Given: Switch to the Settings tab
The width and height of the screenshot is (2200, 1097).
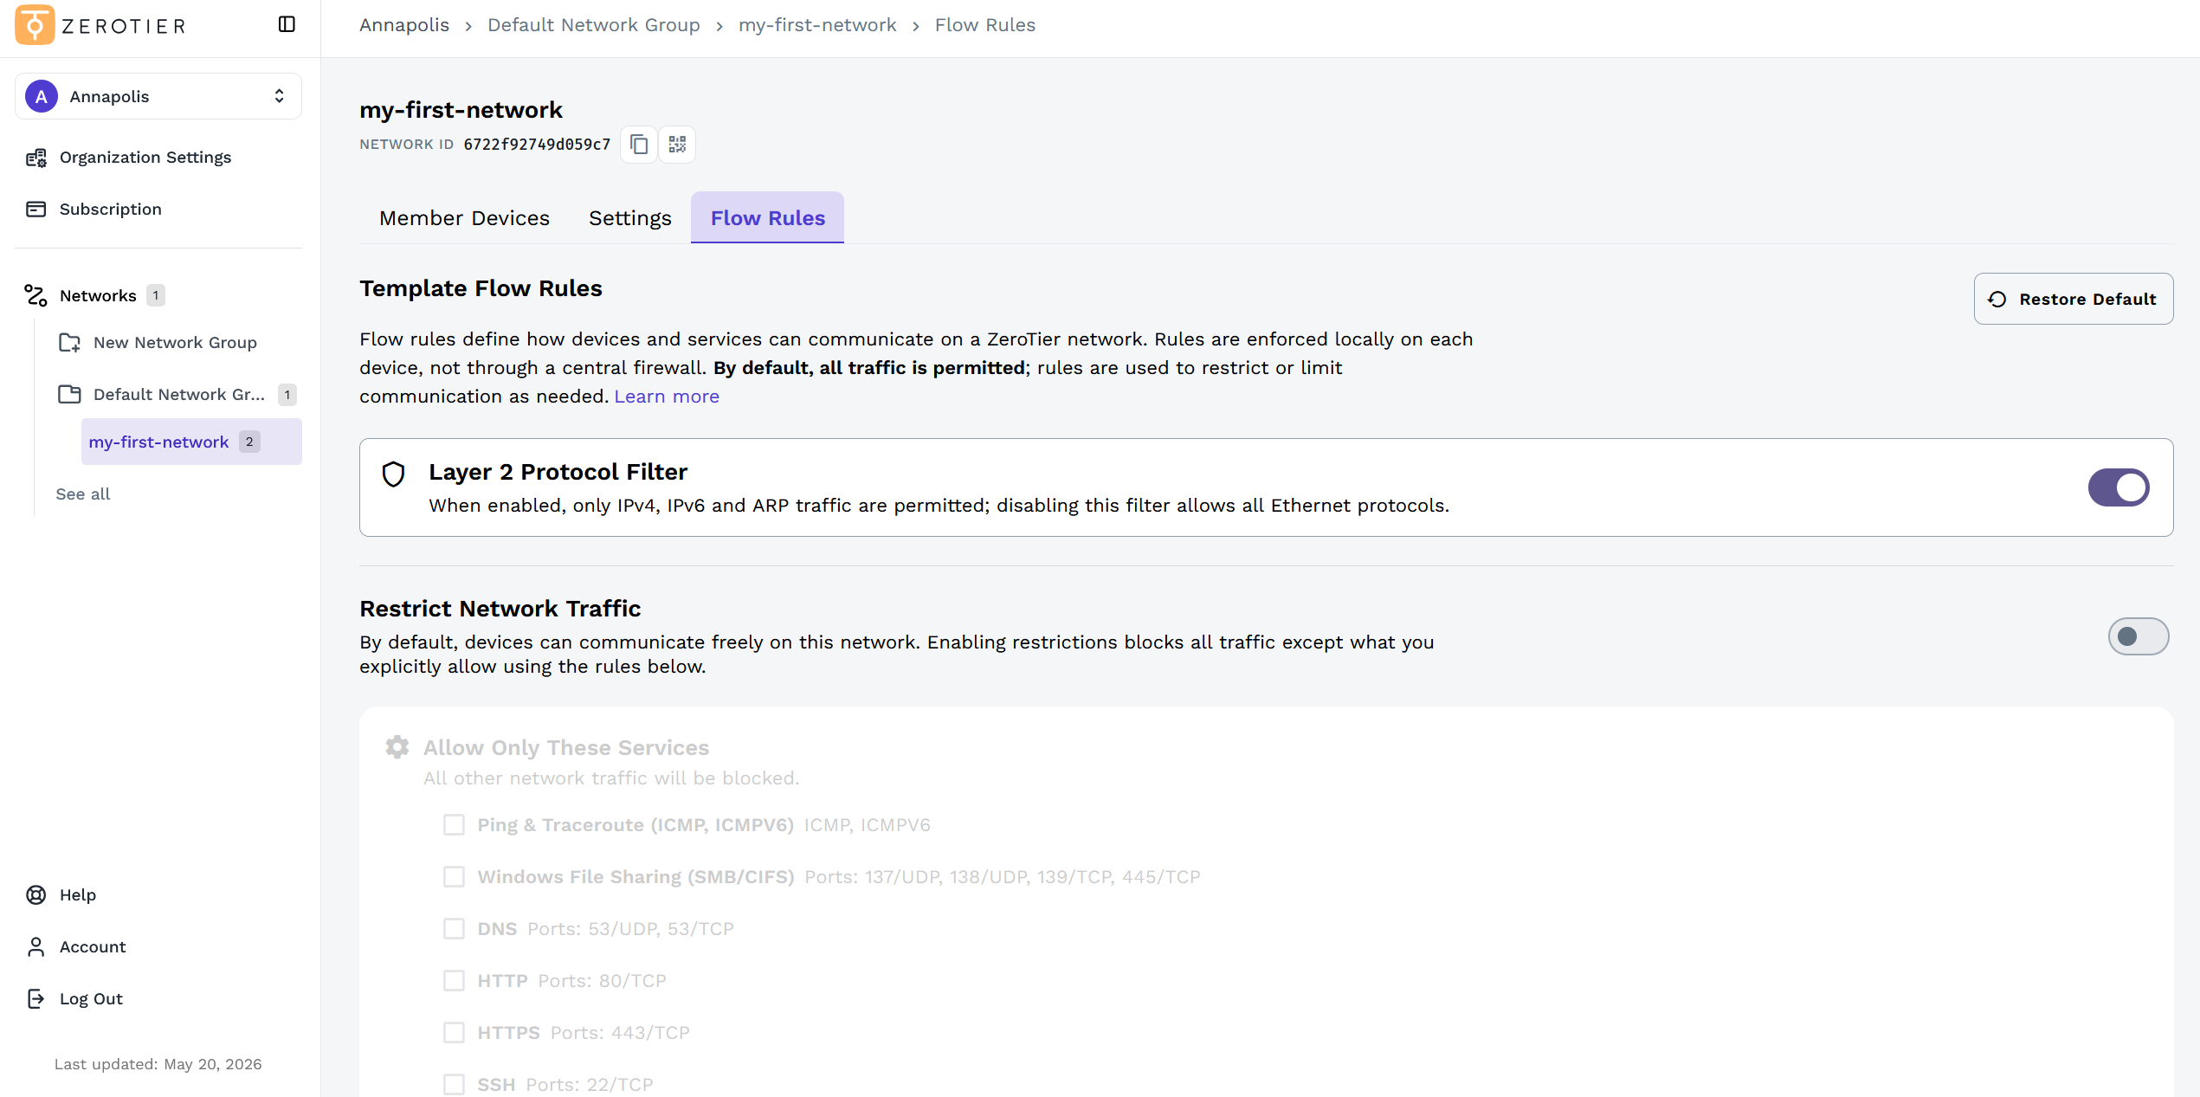Looking at the screenshot, I should click(630, 218).
